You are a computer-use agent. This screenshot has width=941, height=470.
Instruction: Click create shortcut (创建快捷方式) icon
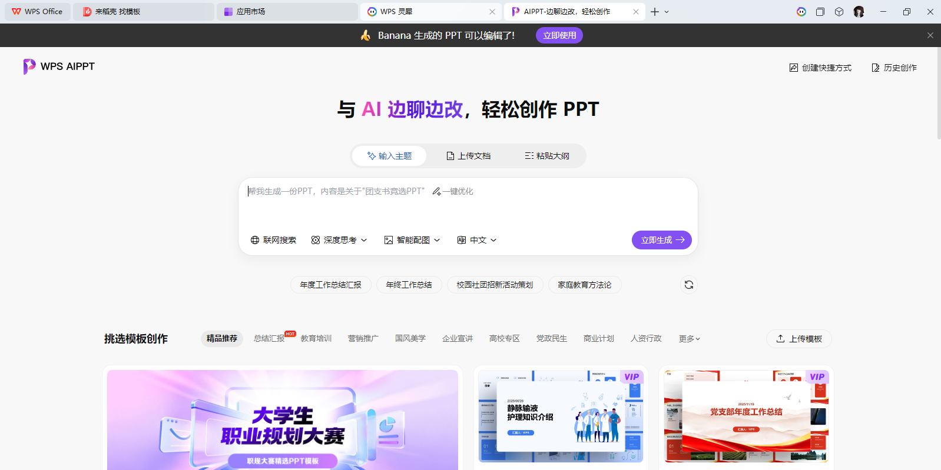pos(794,68)
